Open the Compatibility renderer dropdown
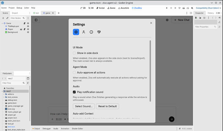Image resolution: width=223 pixels, height=131 pixels. coord(208,8)
